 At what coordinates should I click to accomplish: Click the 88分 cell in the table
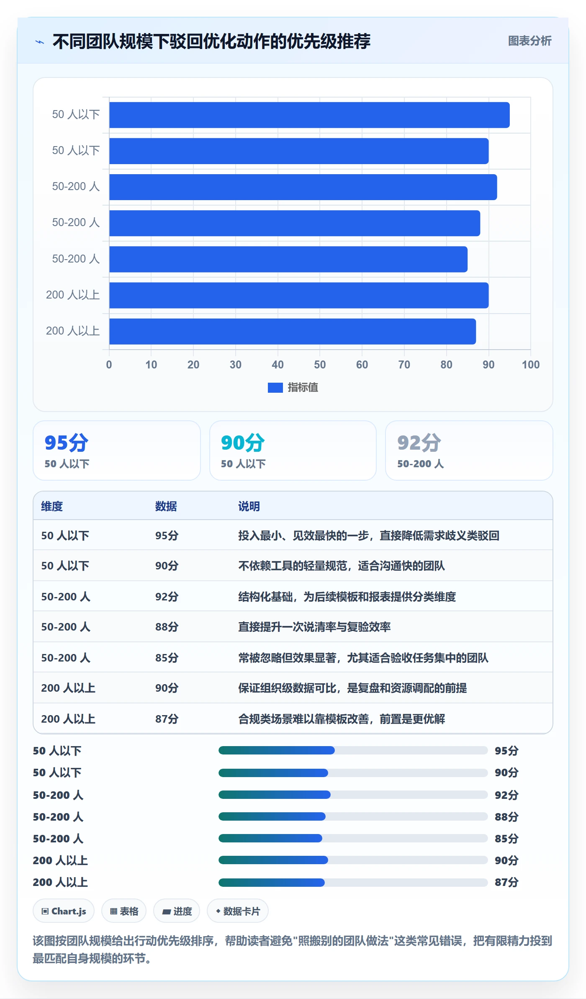coord(167,627)
